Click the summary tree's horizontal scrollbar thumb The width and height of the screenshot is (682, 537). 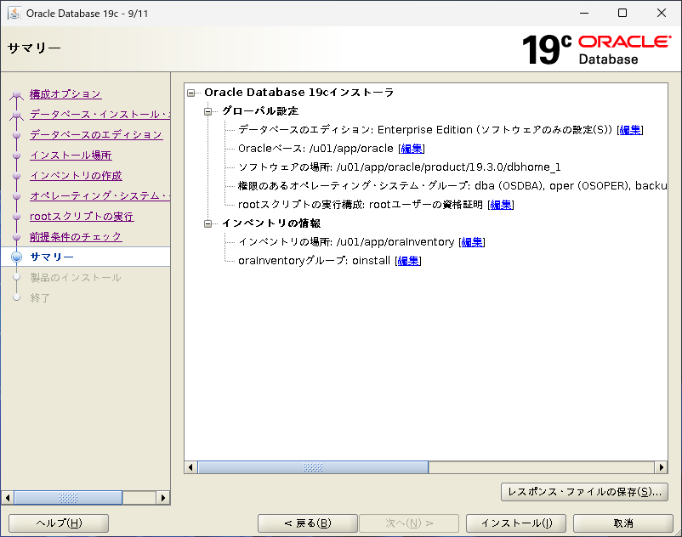[x=313, y=467]
